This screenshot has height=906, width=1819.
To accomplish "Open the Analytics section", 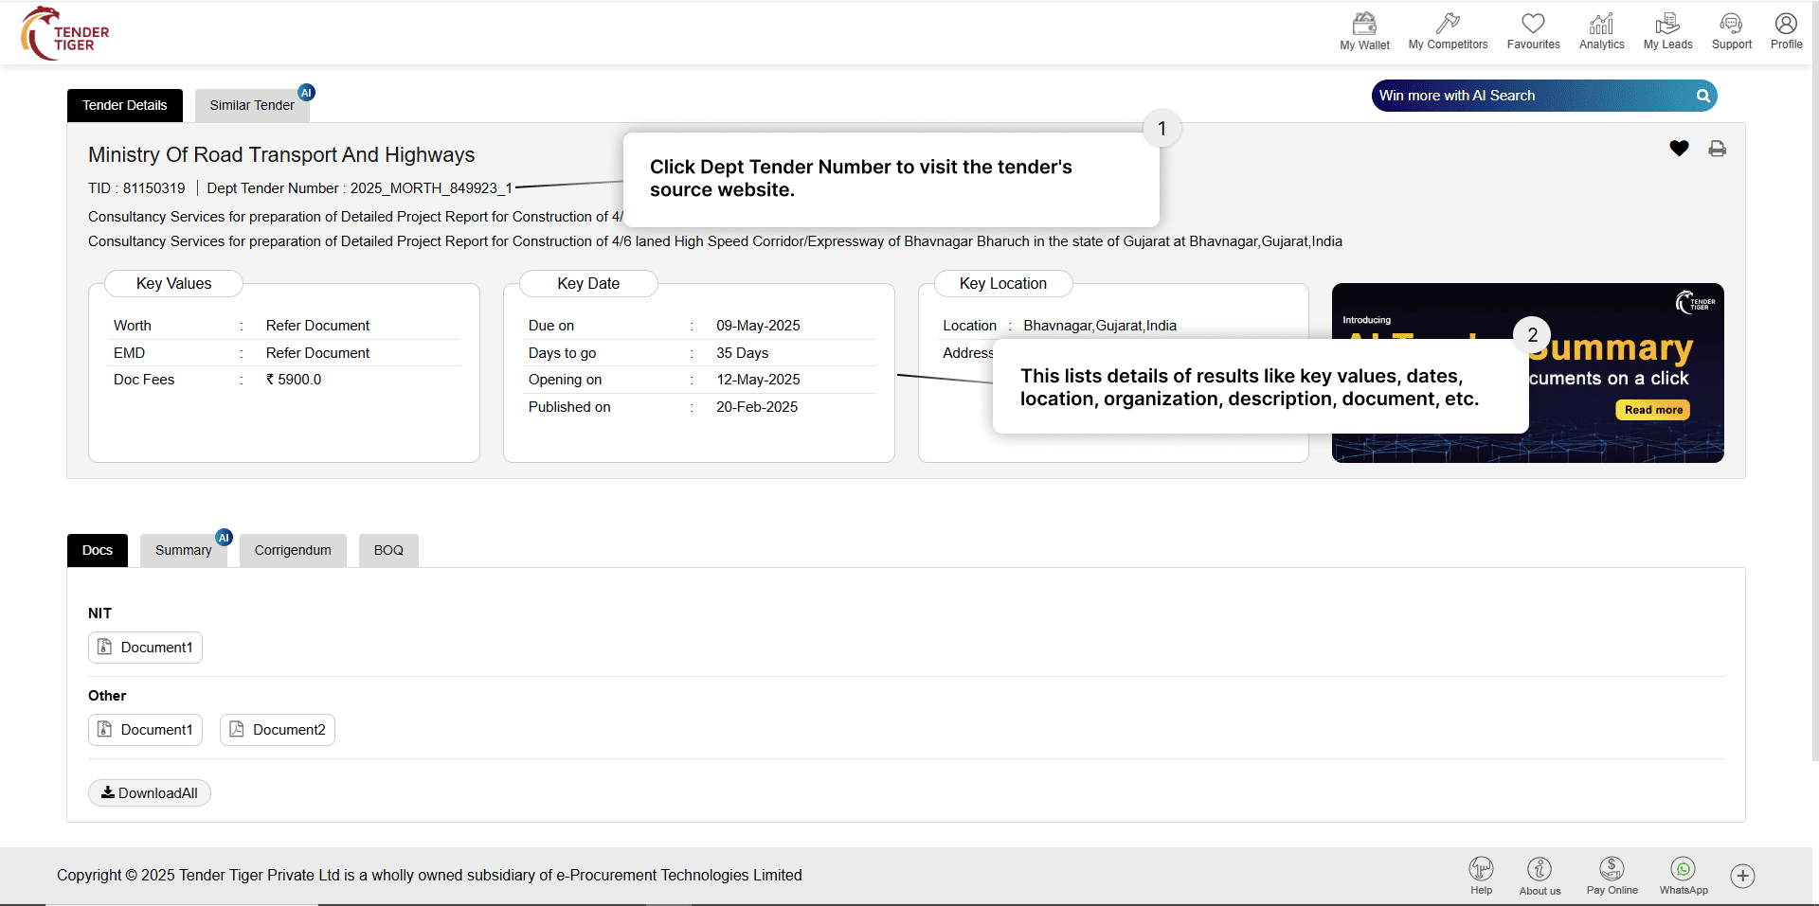I will point(1601,31).
